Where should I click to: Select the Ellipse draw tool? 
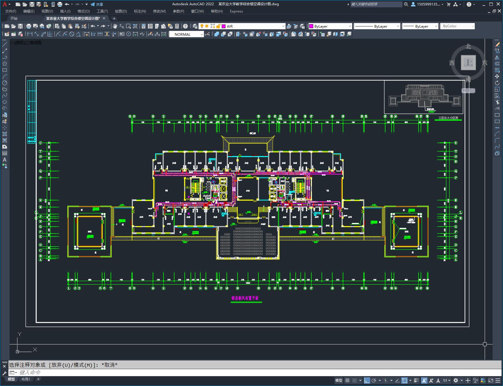tap(5, 102)
